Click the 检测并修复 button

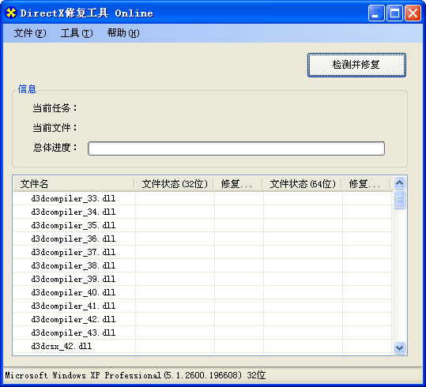(356, 65)
